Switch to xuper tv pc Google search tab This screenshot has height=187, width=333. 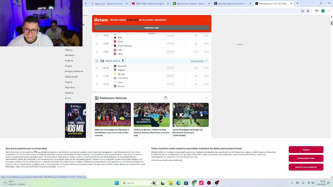click(x=109, y=4)
